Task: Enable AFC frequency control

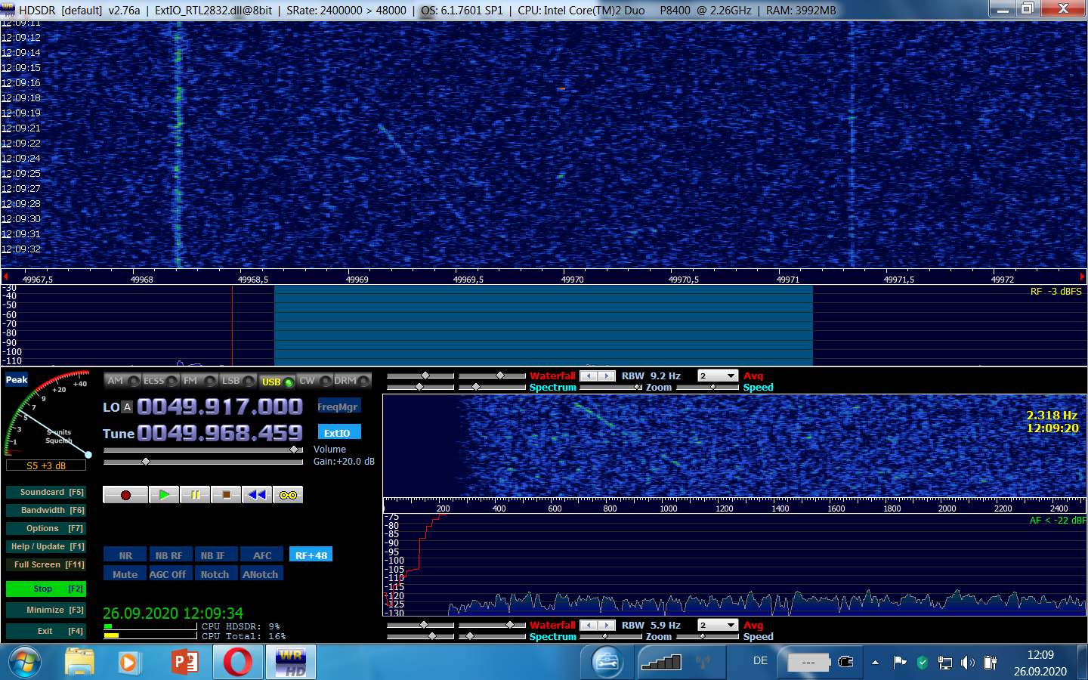Action: (261, 555)
